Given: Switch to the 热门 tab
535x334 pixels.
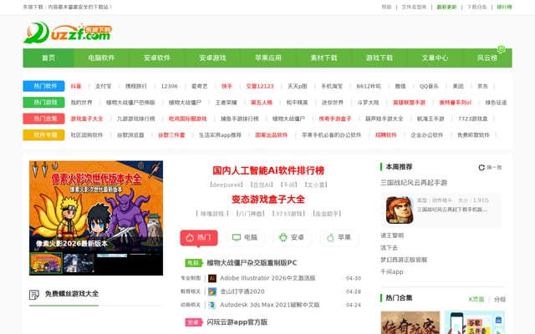Looking at the screenshot, I should point(199,237).
